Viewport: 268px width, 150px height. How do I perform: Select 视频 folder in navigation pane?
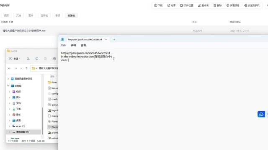(x=17, y=92)
